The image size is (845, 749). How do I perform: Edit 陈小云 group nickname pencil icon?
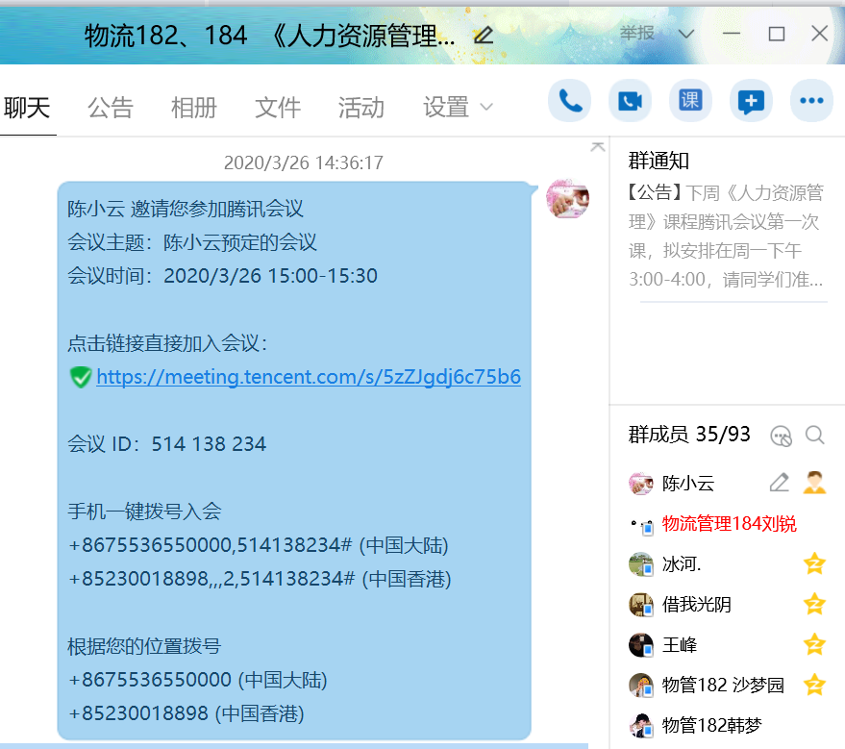pos(779,483)
